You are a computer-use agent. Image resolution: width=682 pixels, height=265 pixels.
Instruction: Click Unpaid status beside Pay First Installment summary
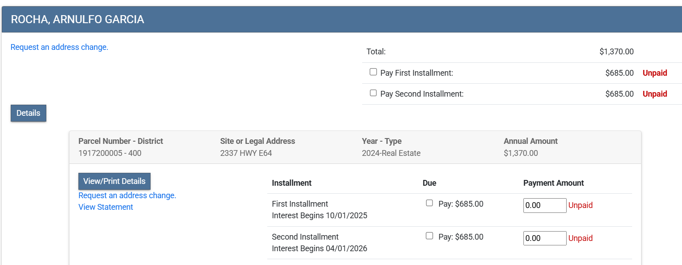tap(654, 73)
